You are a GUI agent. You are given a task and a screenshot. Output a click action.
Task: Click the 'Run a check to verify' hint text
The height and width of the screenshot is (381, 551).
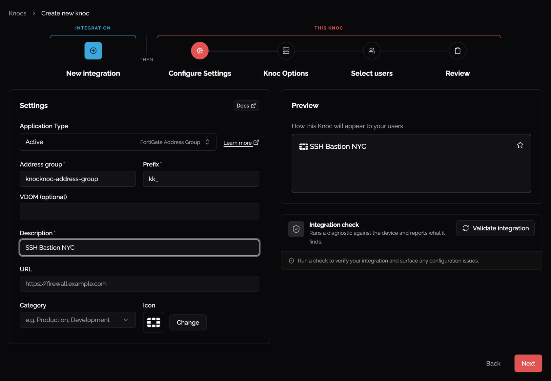tap(388, 261)
